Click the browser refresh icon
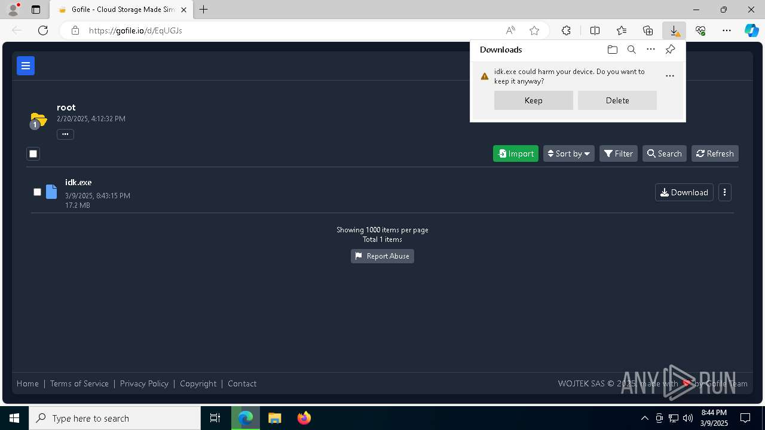 point(43,30)
